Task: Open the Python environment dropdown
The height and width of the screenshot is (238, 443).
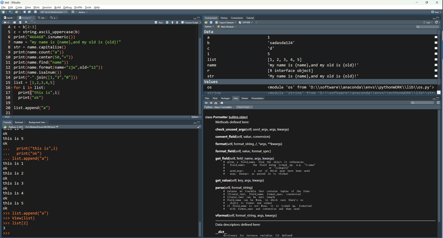Action: pyautogui.click(x=209, y=26)
